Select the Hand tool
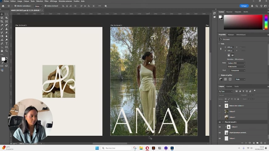This screenshot has height=151, width=269. tap(2, 51)
